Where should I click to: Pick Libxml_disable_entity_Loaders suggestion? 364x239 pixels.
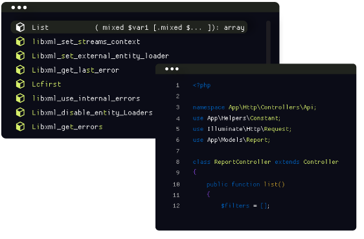[92, 113]
